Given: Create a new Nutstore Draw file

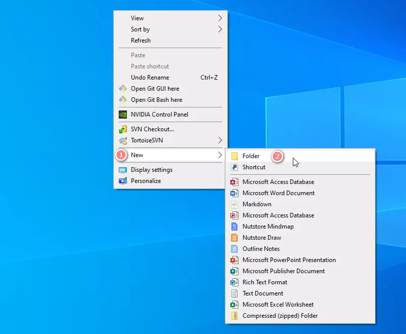Looking at the screenshot, I should [x=300, y=238].
